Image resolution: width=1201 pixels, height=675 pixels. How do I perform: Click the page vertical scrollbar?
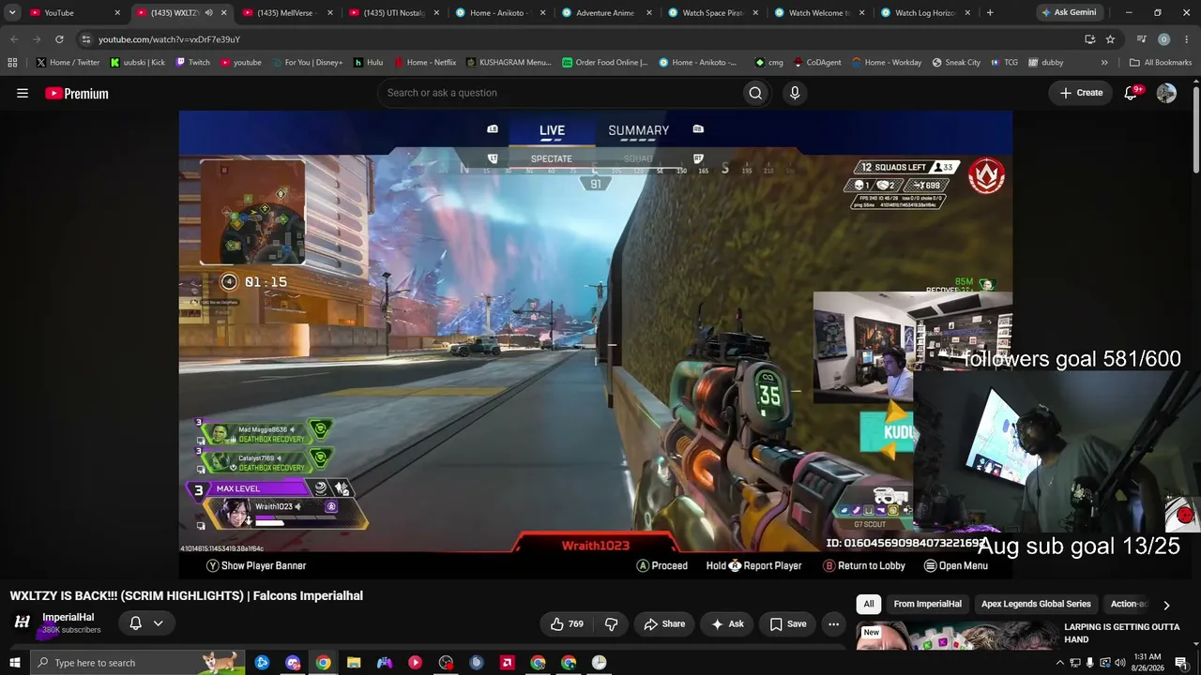1195,131
